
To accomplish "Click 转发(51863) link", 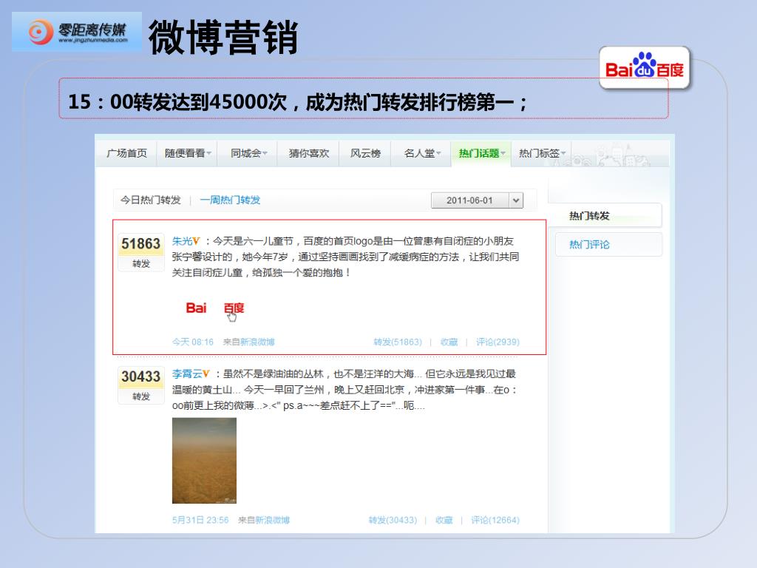I will [398, 342].
